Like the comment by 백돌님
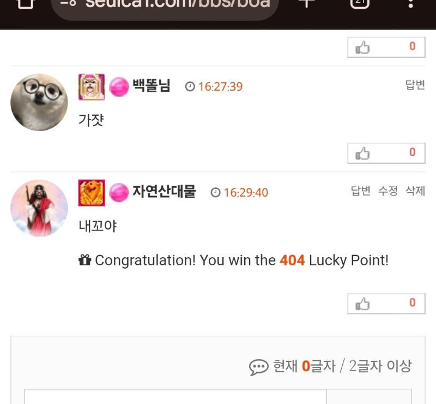 click(x=386, y=153)
